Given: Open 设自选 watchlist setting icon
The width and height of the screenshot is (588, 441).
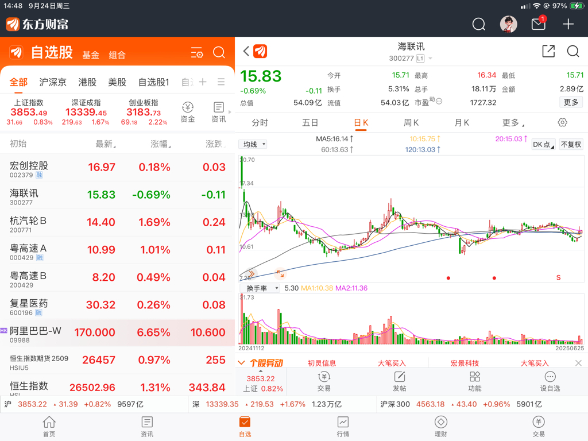Looking at the screenshot, I should pos(550,381).
